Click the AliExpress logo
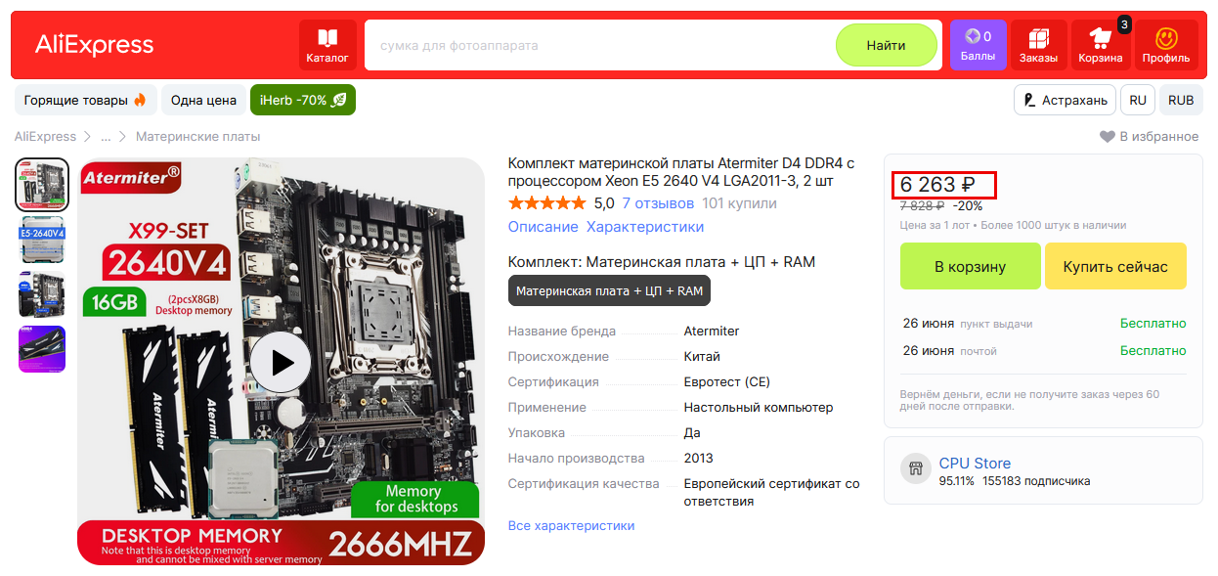 [95, 45]
